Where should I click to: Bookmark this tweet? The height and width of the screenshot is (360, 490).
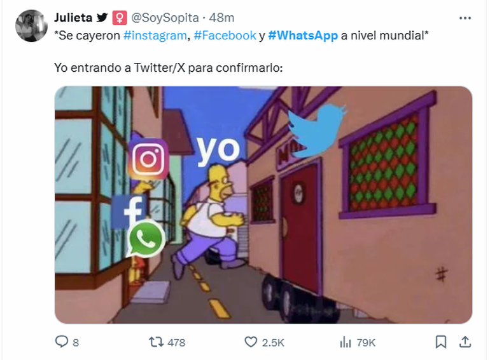click(440, 342)
